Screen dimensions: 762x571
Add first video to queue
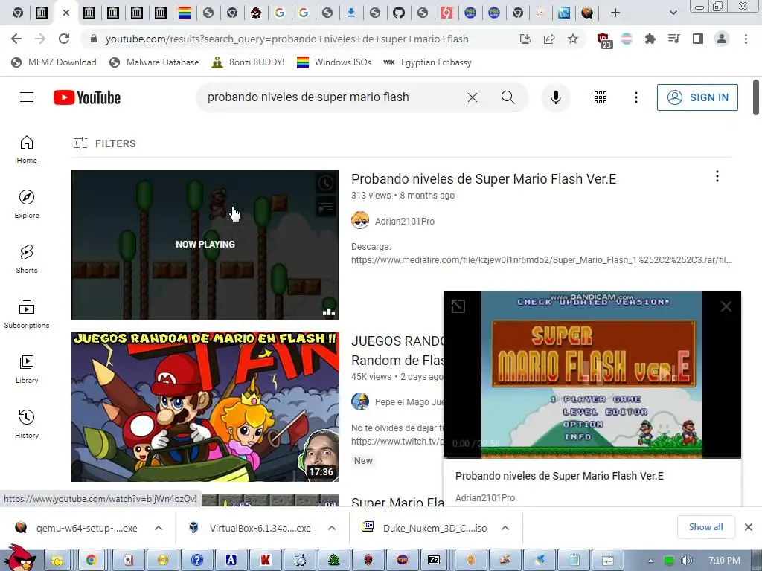click(326, 208)
